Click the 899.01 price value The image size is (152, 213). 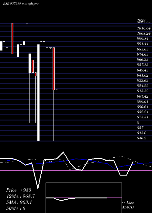[x=143, y=101]
